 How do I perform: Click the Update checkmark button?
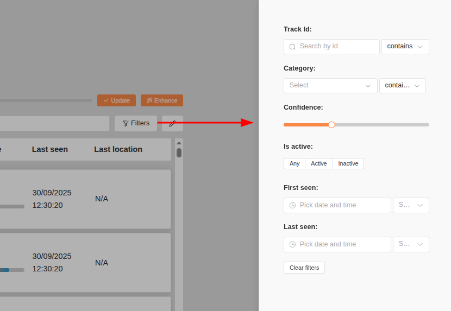(116, 100)
